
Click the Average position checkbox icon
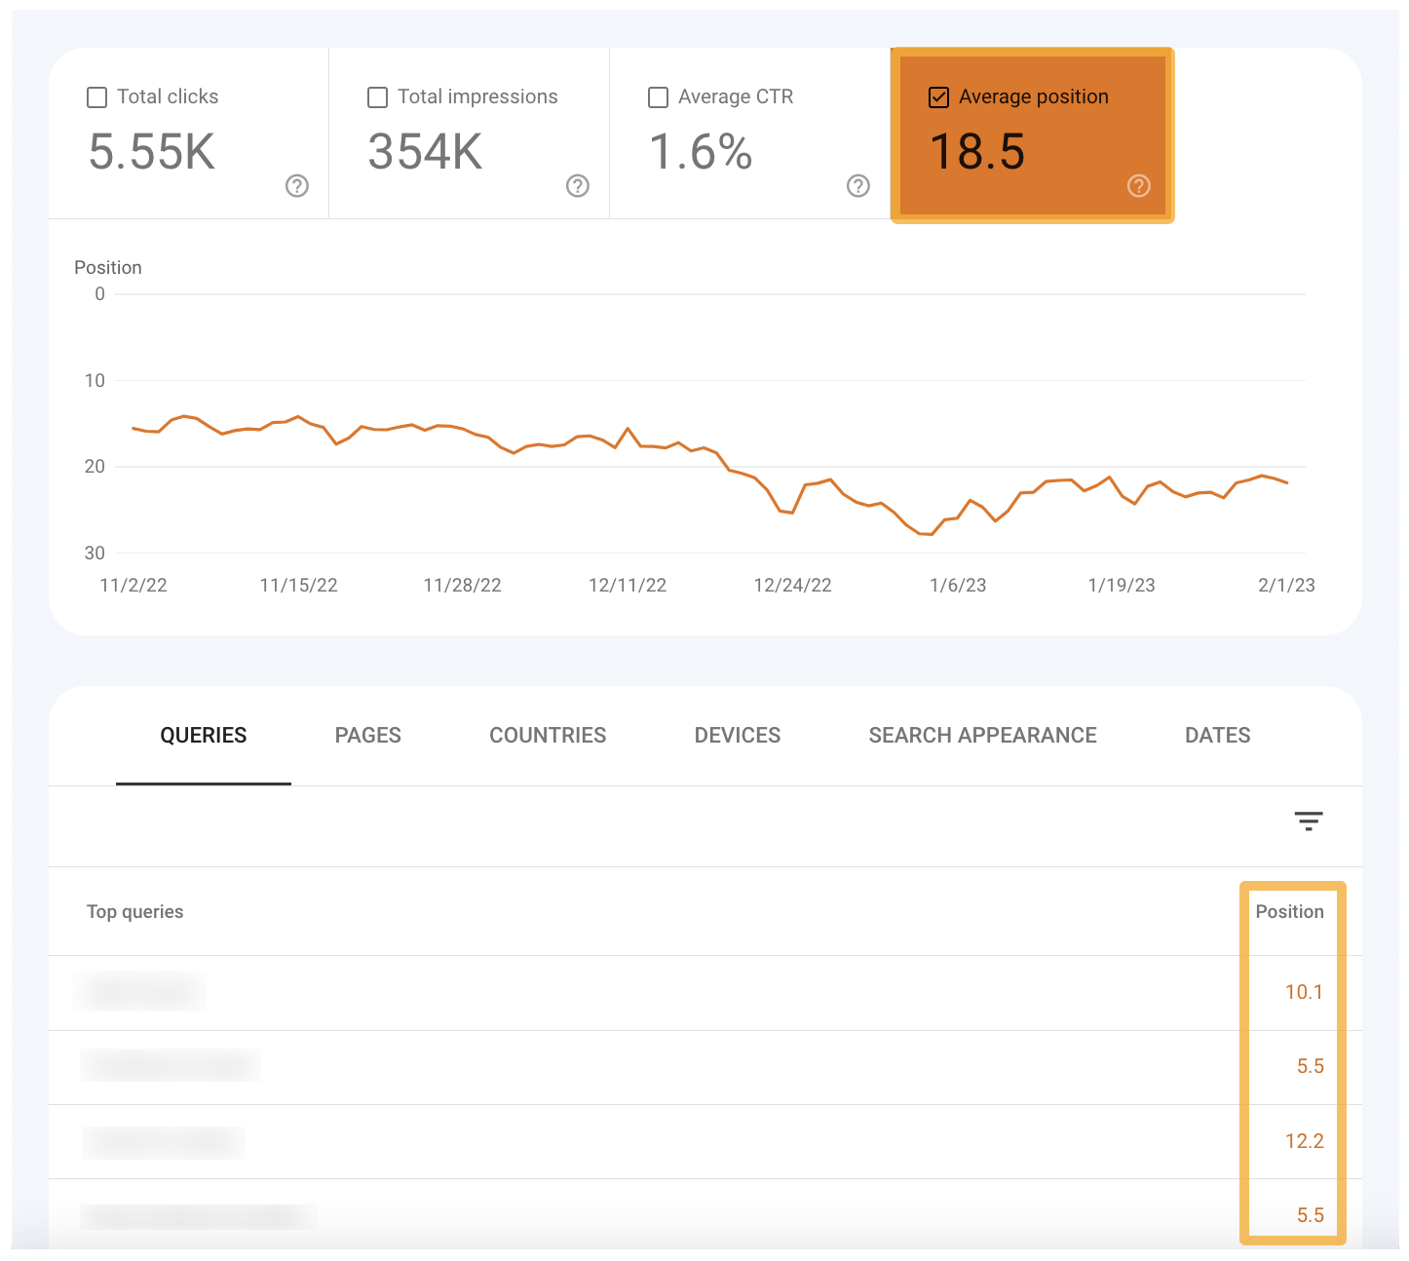coord(937,96)
